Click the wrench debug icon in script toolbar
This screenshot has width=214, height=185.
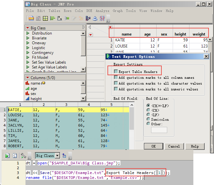click(x=23, y=156)
